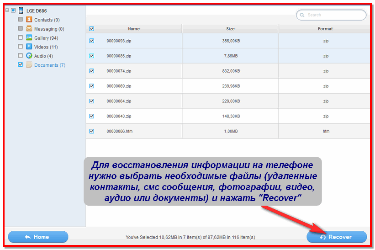
Task: Collapse the LGE D686 device tree
Action: click(6, 11)
